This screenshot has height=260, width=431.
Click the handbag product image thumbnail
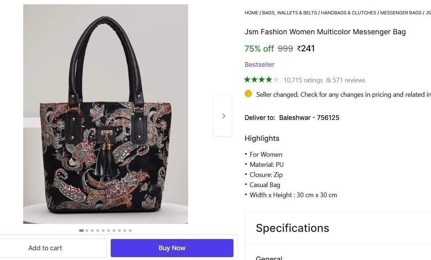coord(105,114)
